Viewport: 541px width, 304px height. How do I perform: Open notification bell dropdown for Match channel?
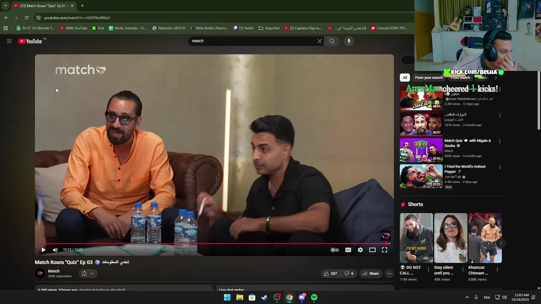(87, 274)
